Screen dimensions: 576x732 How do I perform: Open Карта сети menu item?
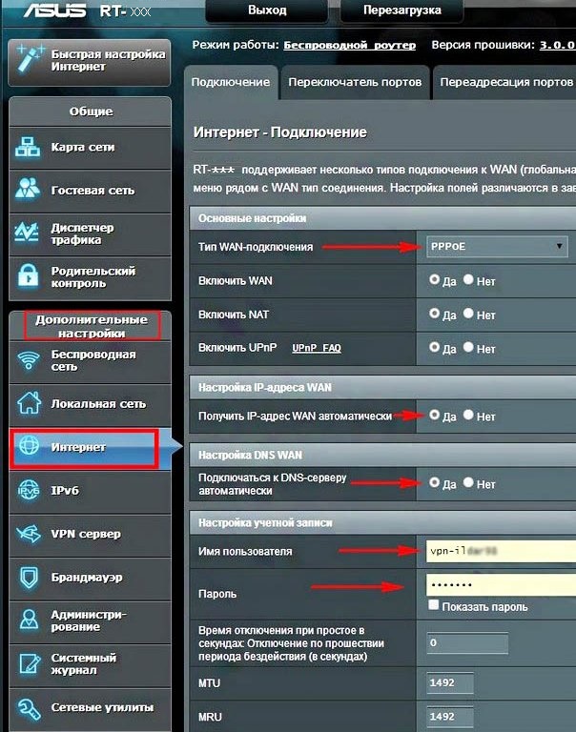click(91, 147)
